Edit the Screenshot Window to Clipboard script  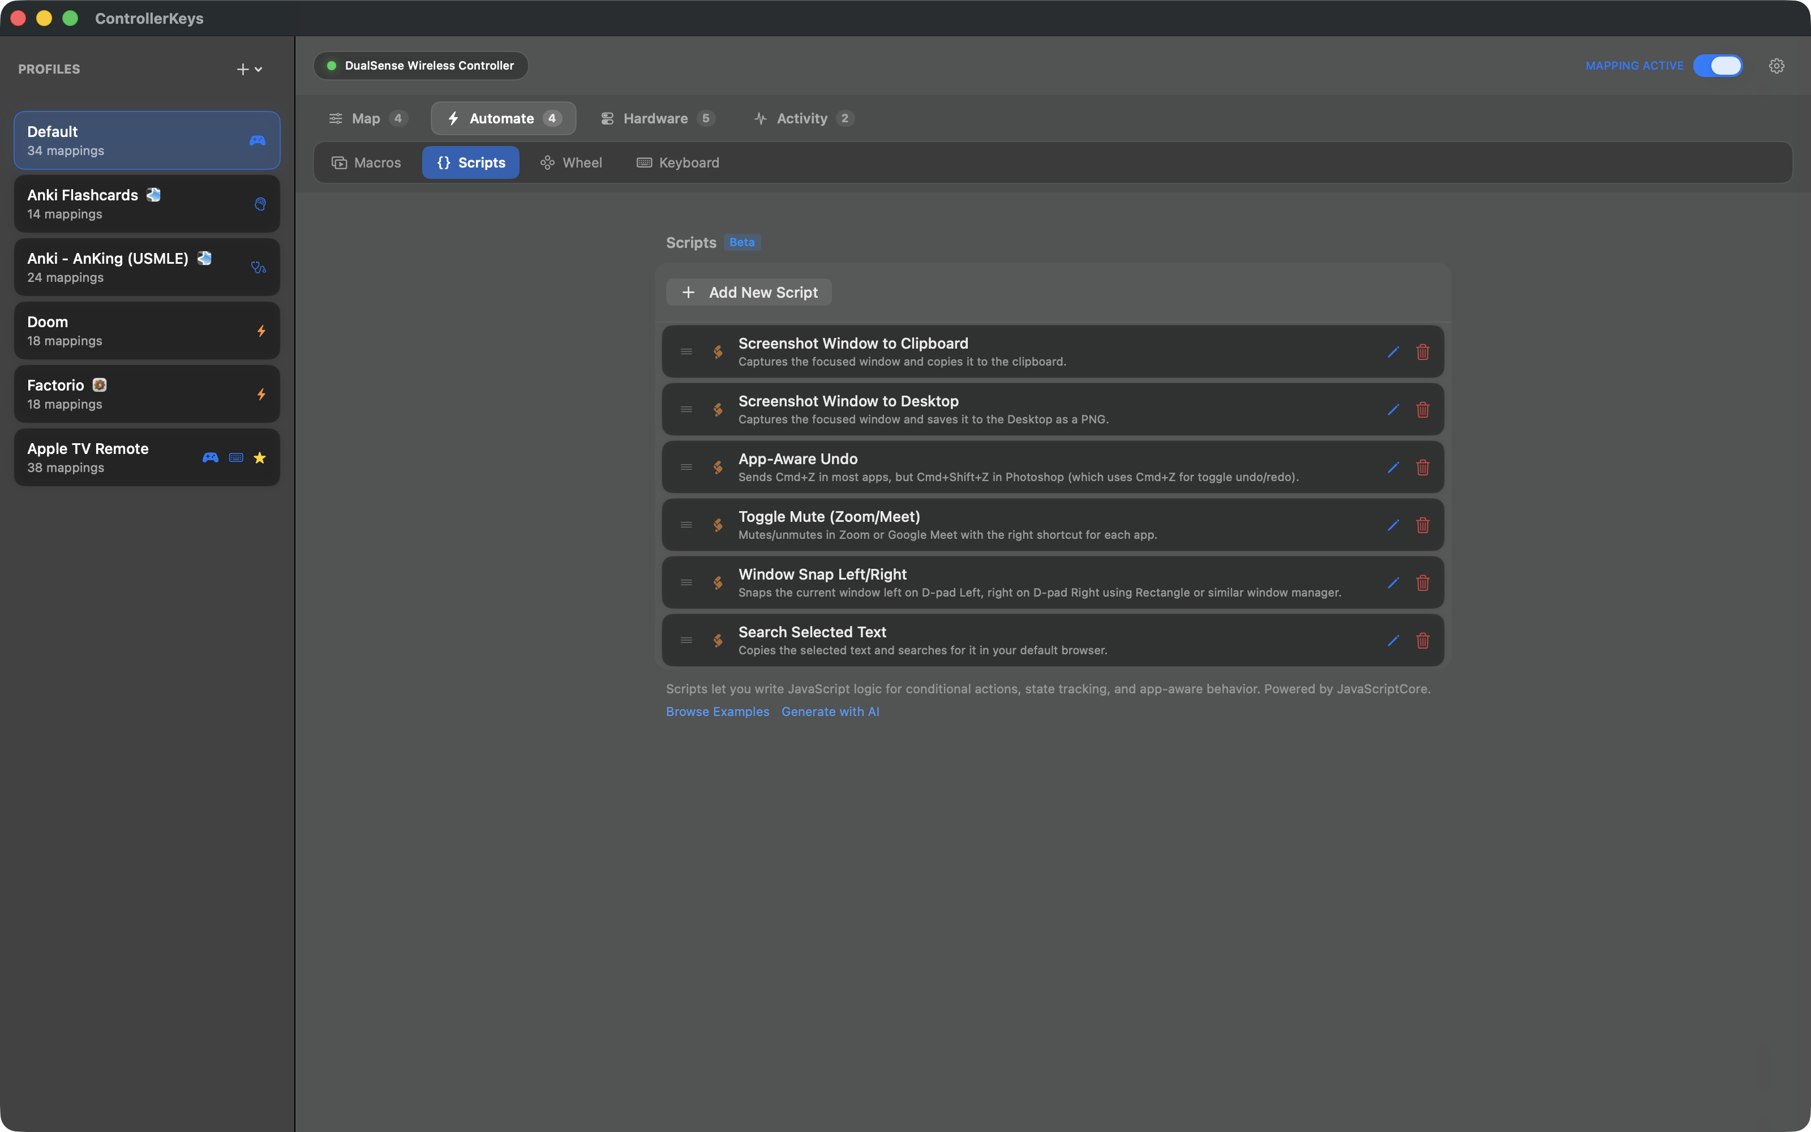(x=1393, y=352)
